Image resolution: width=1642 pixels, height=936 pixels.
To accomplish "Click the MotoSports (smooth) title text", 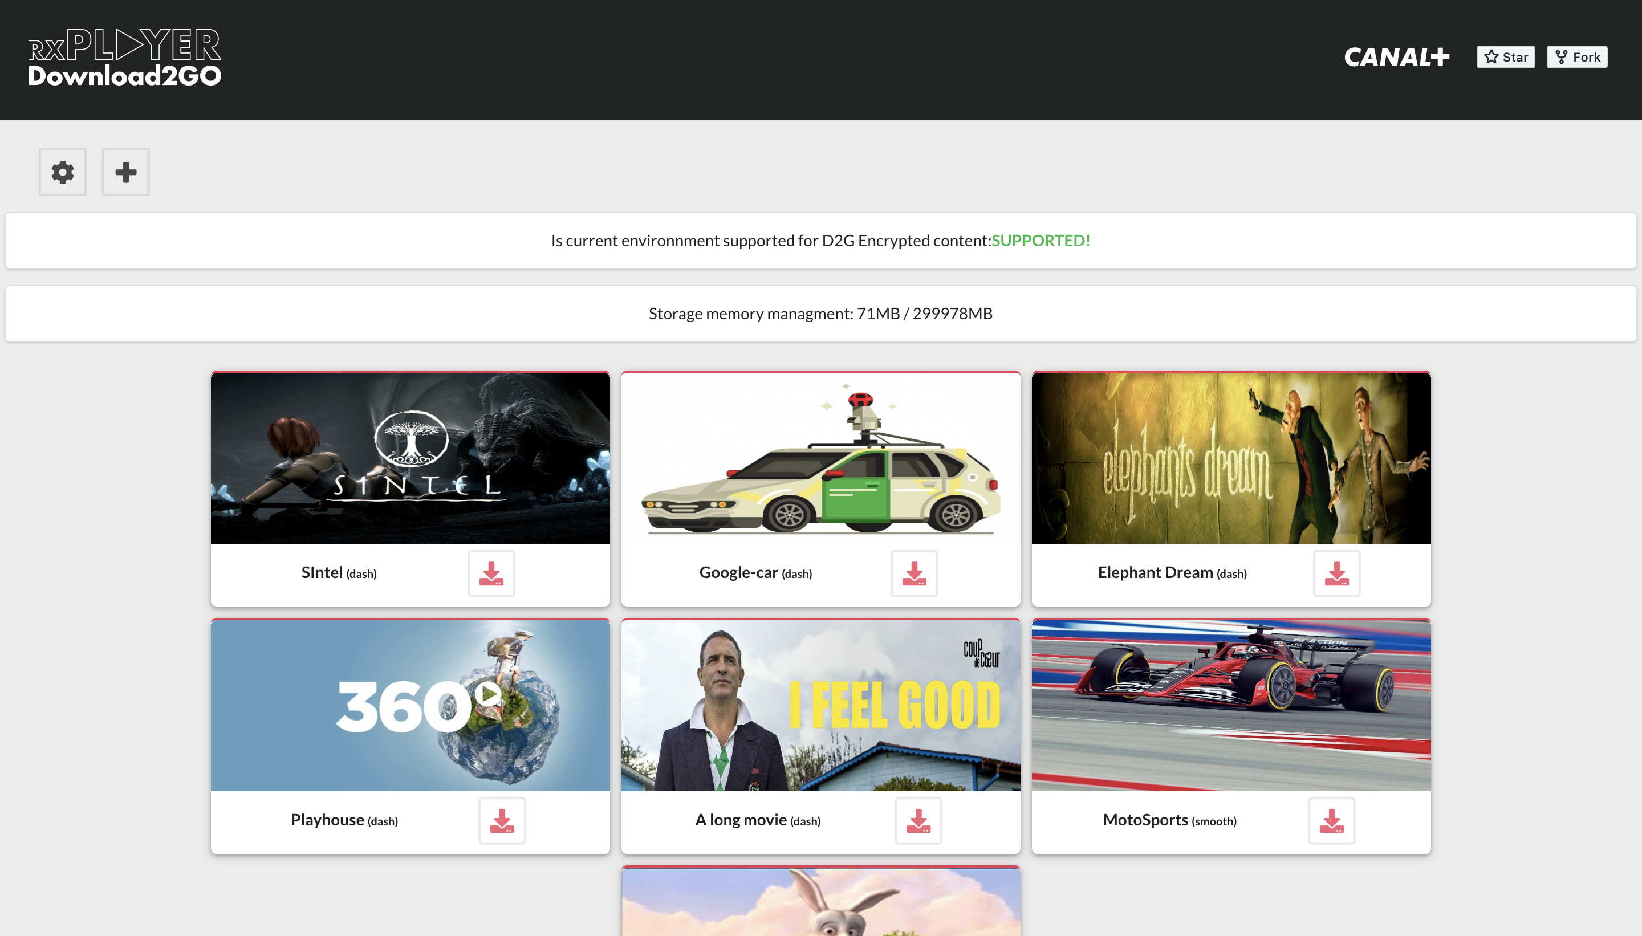I will [1169, 820].
